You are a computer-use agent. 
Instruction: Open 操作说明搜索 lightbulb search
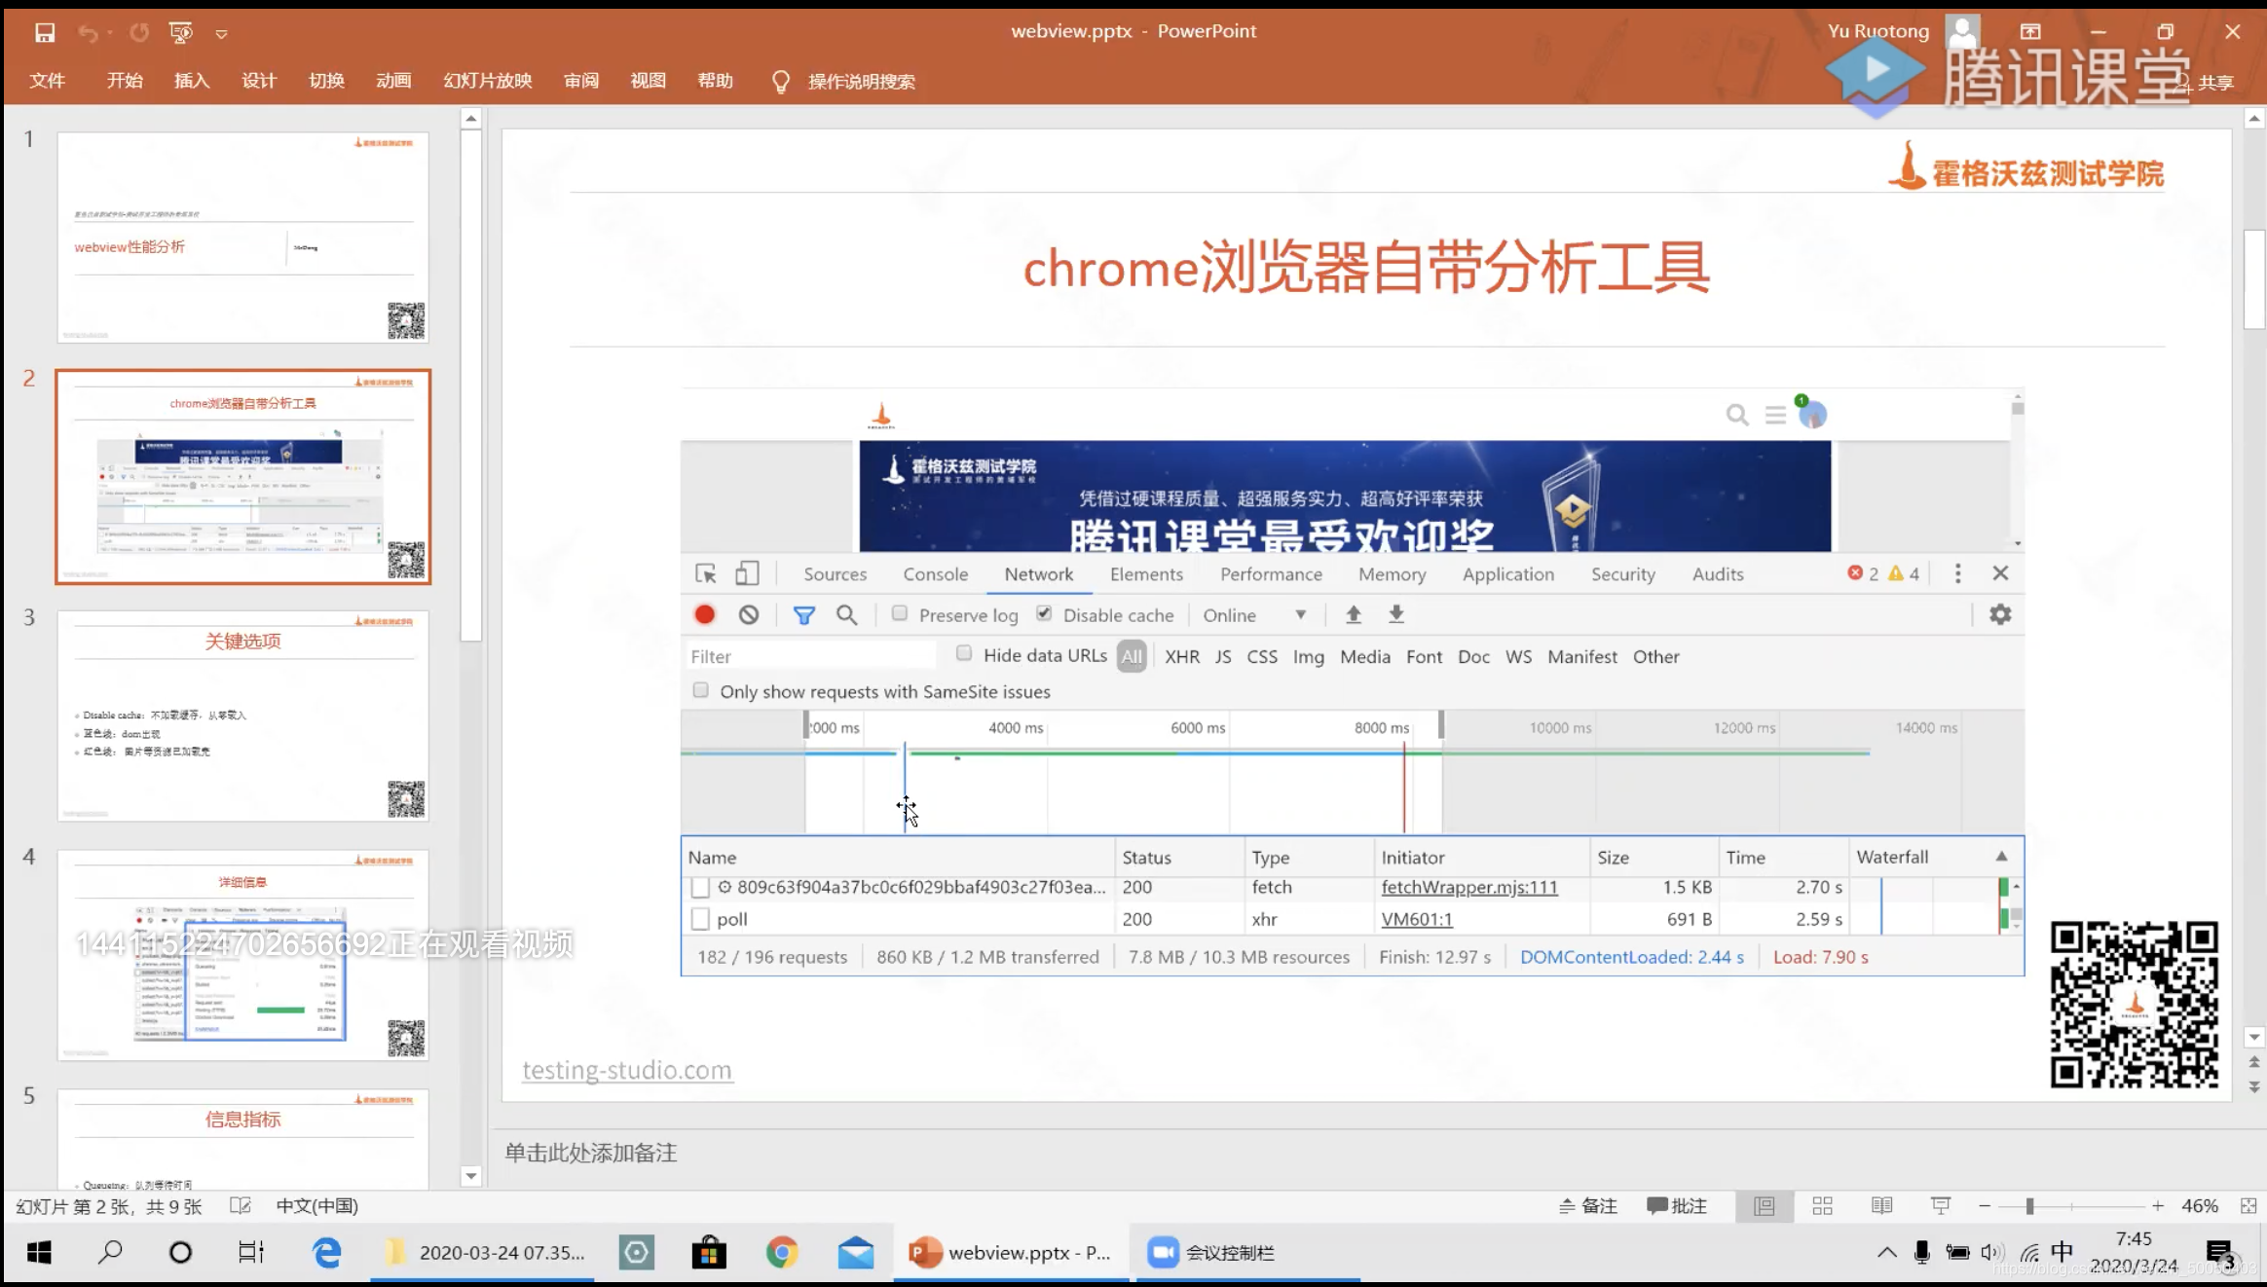coord(780,81)
